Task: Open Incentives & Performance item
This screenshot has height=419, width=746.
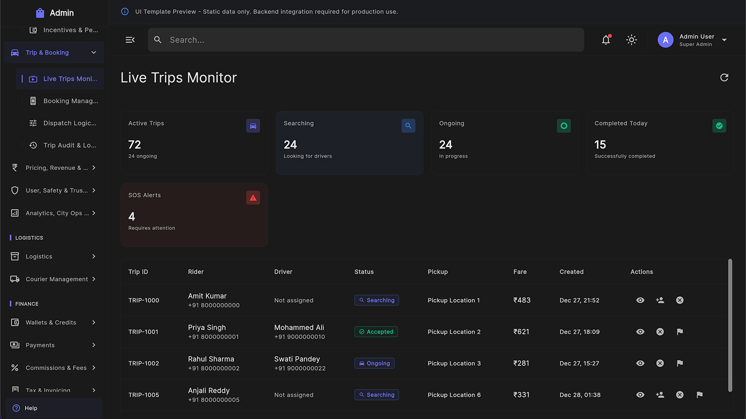Action: pos(61,30)
